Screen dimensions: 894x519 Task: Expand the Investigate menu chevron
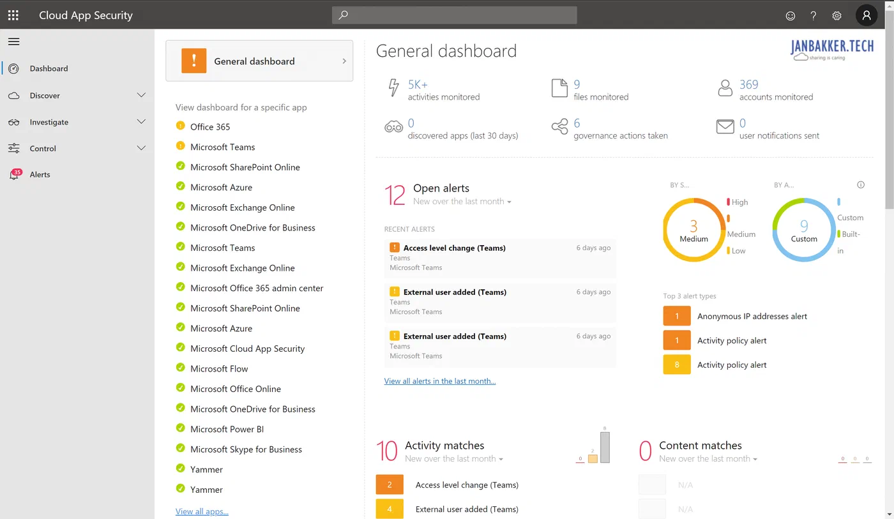point(142,121)
